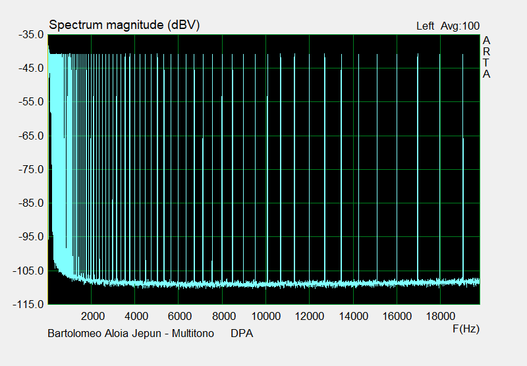Click the -35.0 y-axis value
The height and width of the screenshot is (366, 527).
[31, 35]
